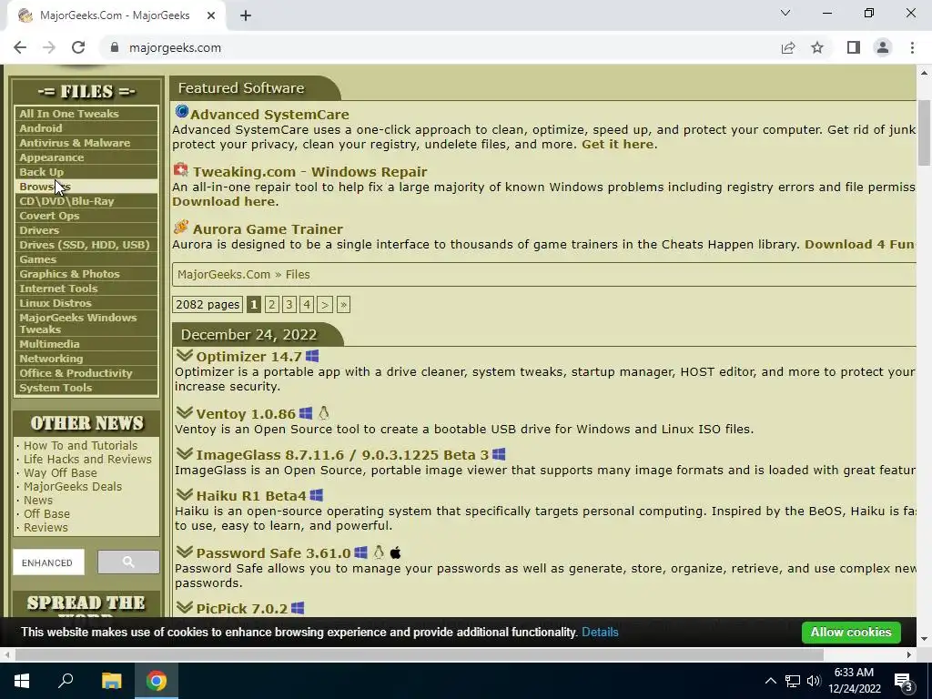Click the share page icon in address bar
The image size is (932, 699).
pos(788,47)
